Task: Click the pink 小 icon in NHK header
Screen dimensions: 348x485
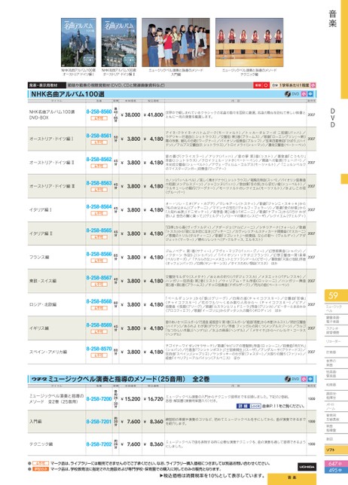Action: (304, 93)
